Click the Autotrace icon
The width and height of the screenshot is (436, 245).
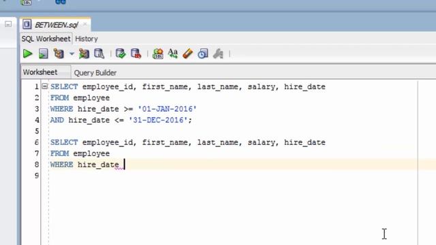[x=84, y=54]
